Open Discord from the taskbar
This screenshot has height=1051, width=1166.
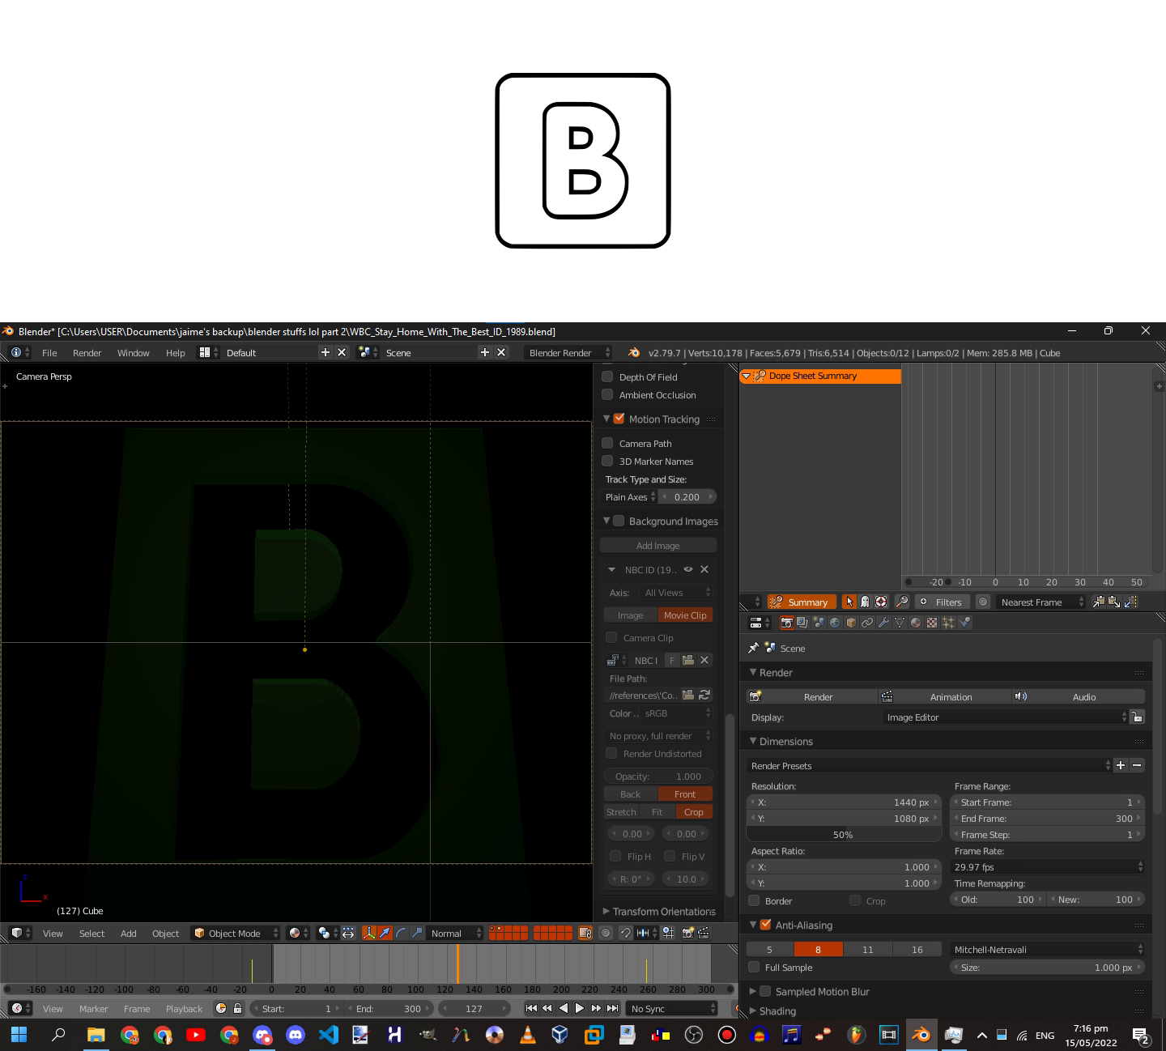(295, 1034)
